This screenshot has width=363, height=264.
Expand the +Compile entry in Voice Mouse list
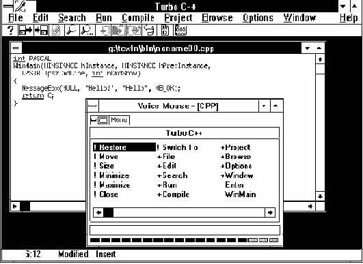(173, 194)
